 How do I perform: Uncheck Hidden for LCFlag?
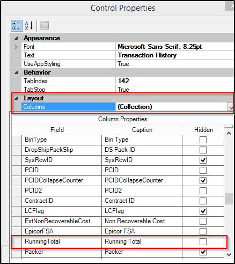tap(203, 211)
